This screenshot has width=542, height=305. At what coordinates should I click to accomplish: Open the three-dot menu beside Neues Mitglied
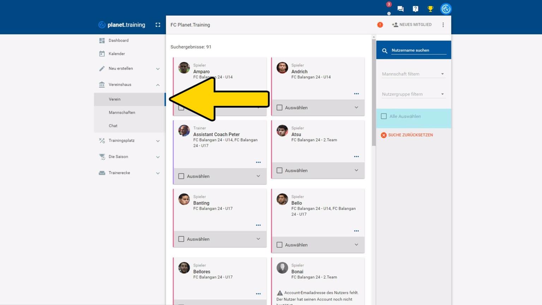443,25
